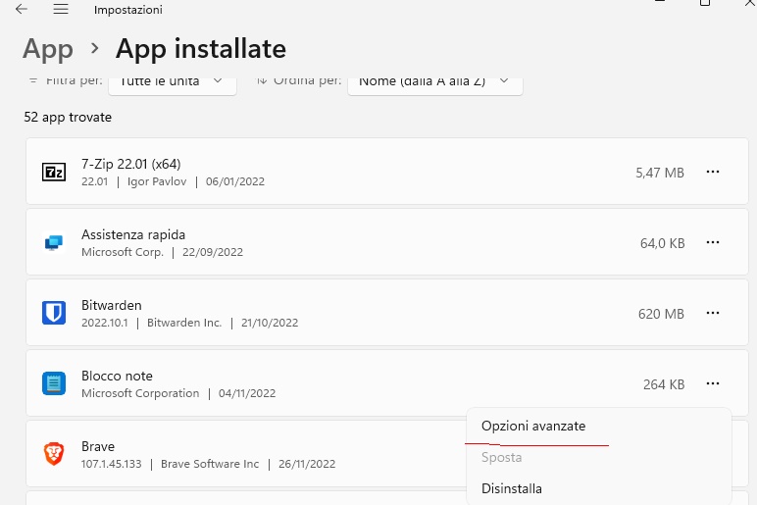Select the Blocco note app name
The height and width of the screenshot is (505, 757).
117,376
